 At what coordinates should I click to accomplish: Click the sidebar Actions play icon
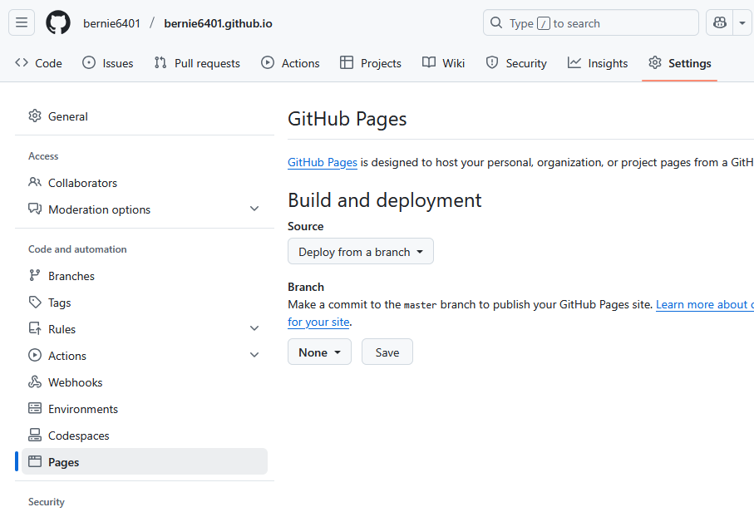35,355
